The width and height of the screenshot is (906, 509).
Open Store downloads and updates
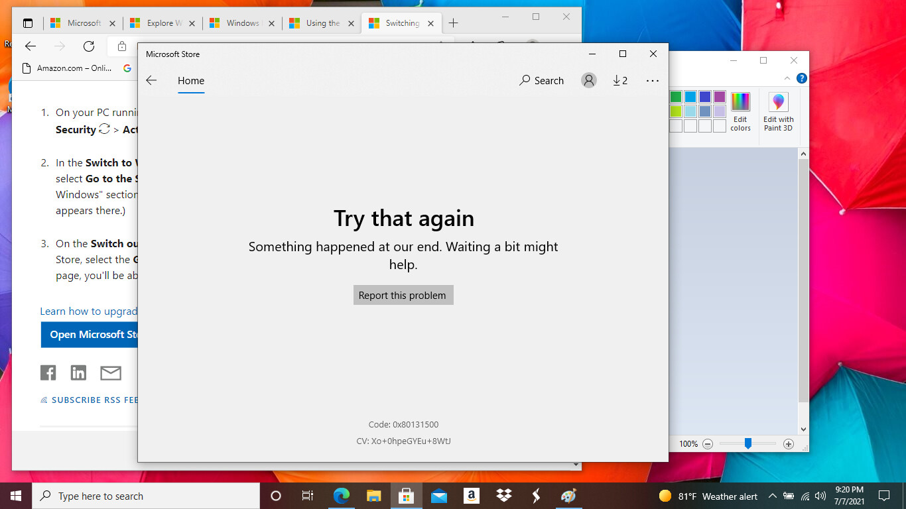619,80
